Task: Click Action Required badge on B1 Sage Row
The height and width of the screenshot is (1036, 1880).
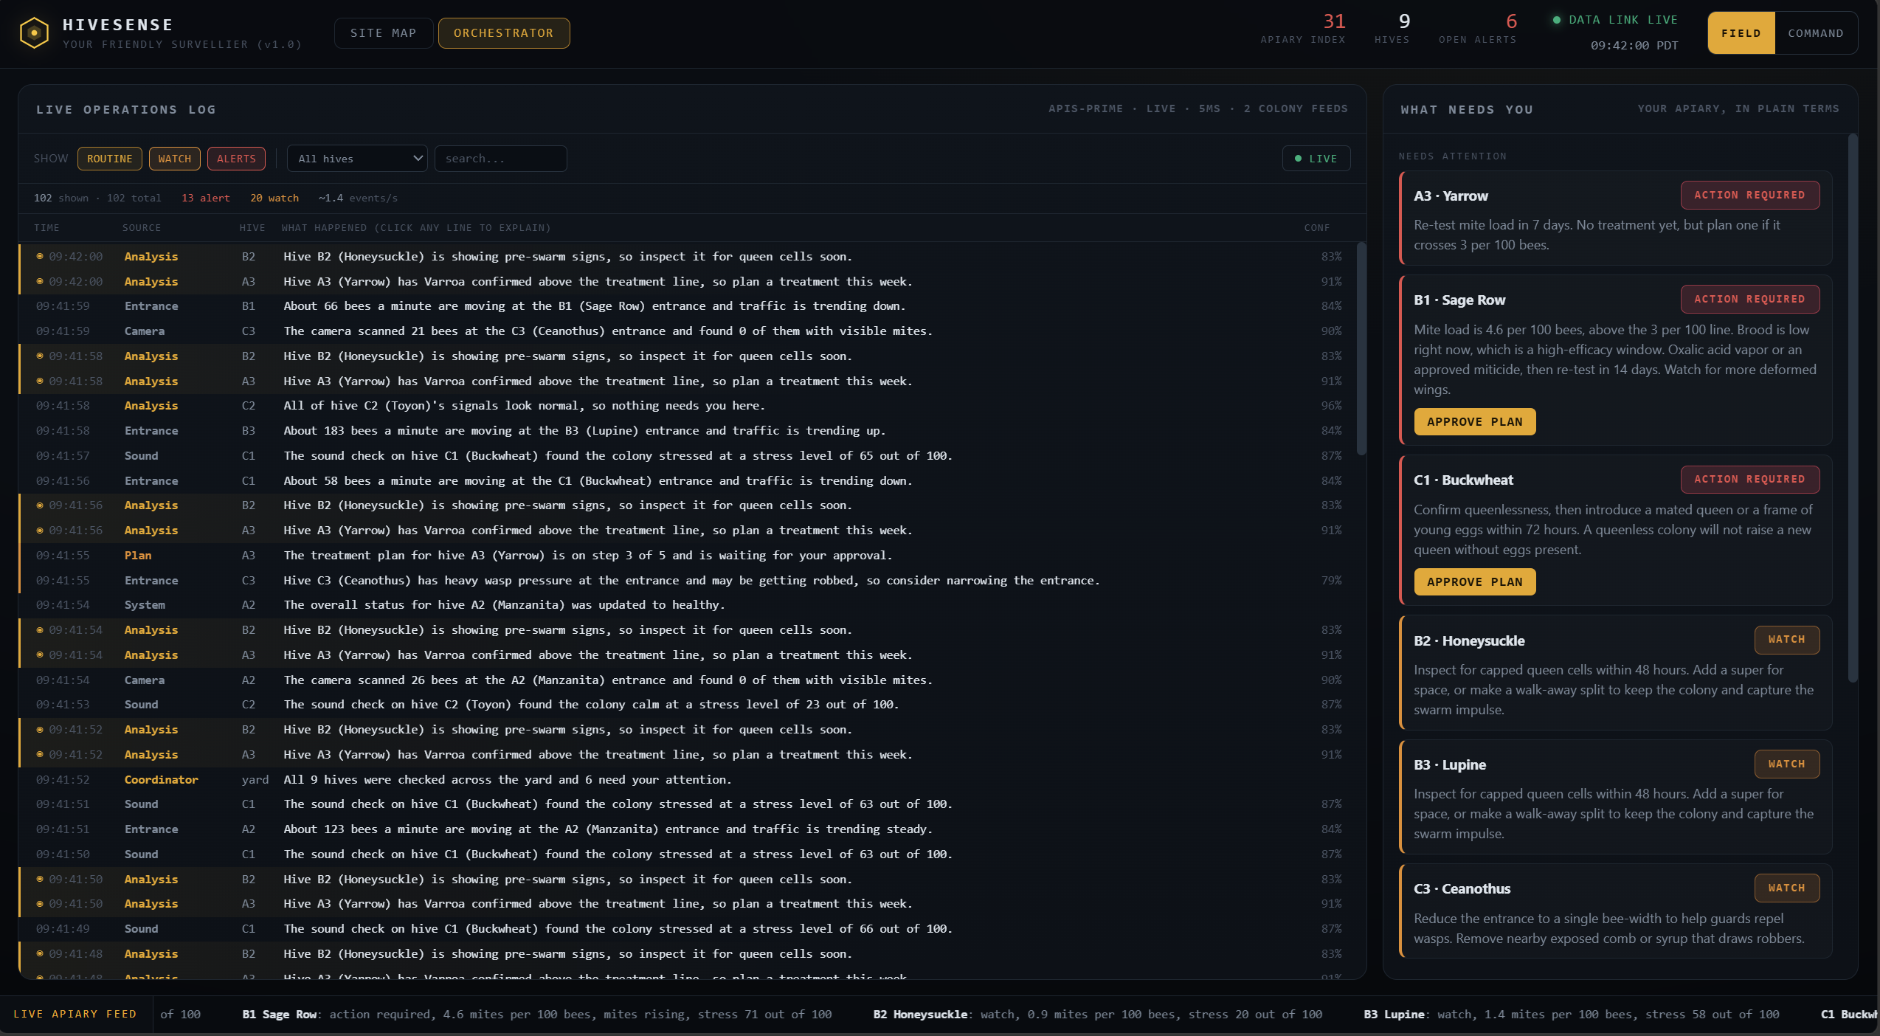Action: [1749, 300]
